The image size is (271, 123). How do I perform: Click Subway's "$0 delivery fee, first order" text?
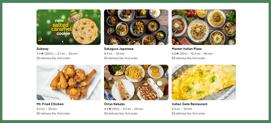coord(53,58)
